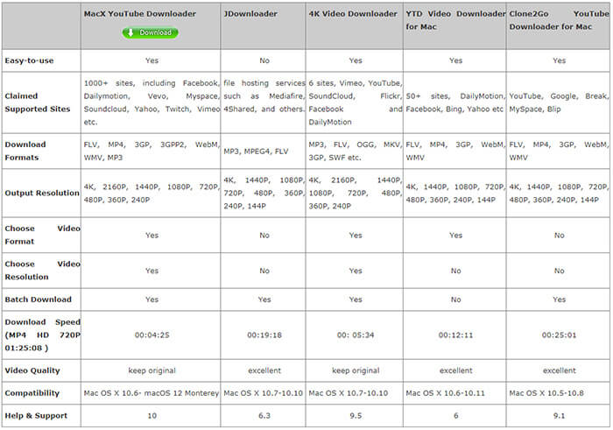Click Mac OS X 10.6- macOS 12 Monterey

click(x=151, y=393)
